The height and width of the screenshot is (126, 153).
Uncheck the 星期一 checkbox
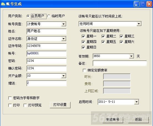[83, 36]
